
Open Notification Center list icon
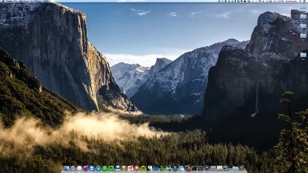305,1
